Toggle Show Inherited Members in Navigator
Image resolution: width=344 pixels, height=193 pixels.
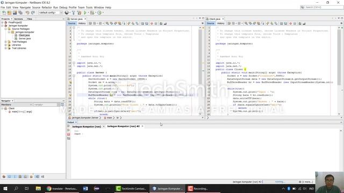pyautogui.click(x=4, y=176)
